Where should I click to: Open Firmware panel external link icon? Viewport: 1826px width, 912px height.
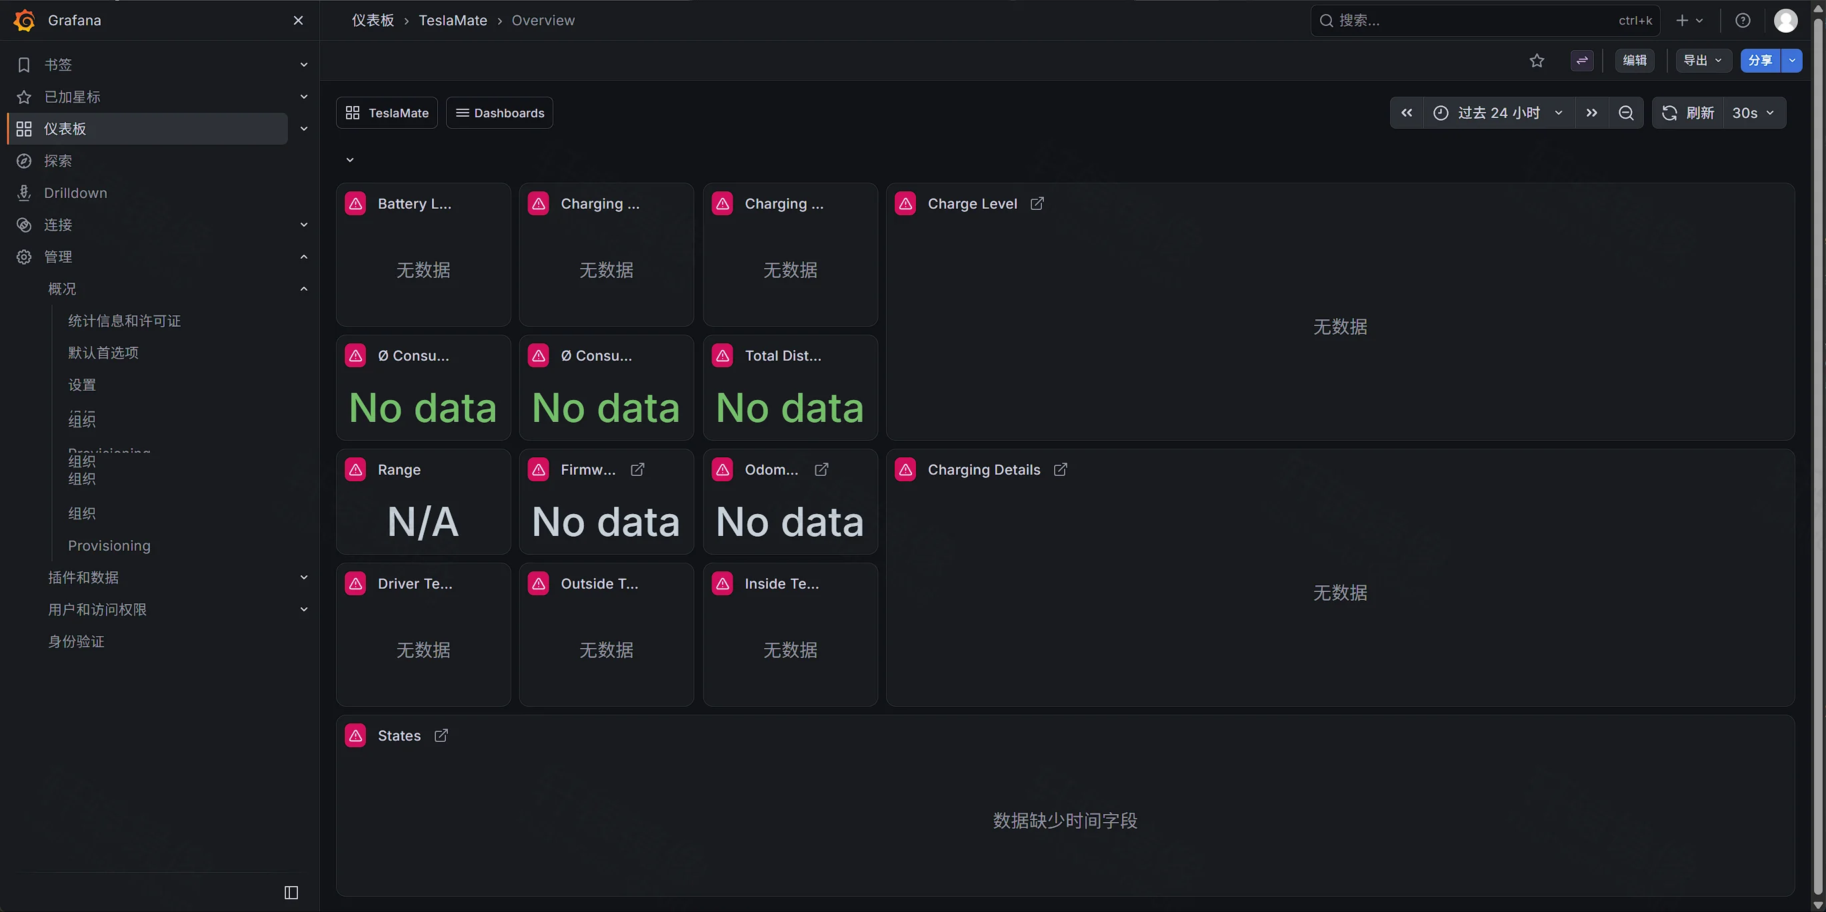pos(637,470)
